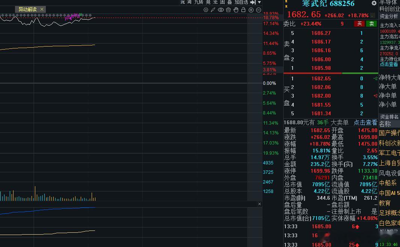400x247 pixels.
Task: Open the 科创次新 sector row
Action: coord(389,143)
